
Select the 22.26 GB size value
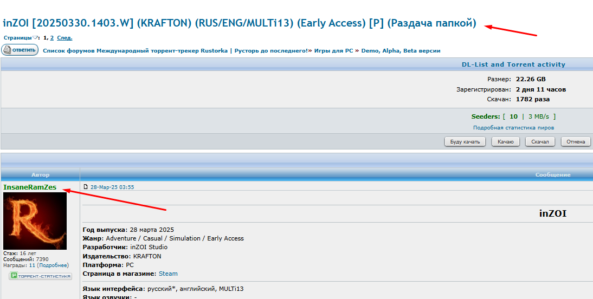[x=531, y=80]
